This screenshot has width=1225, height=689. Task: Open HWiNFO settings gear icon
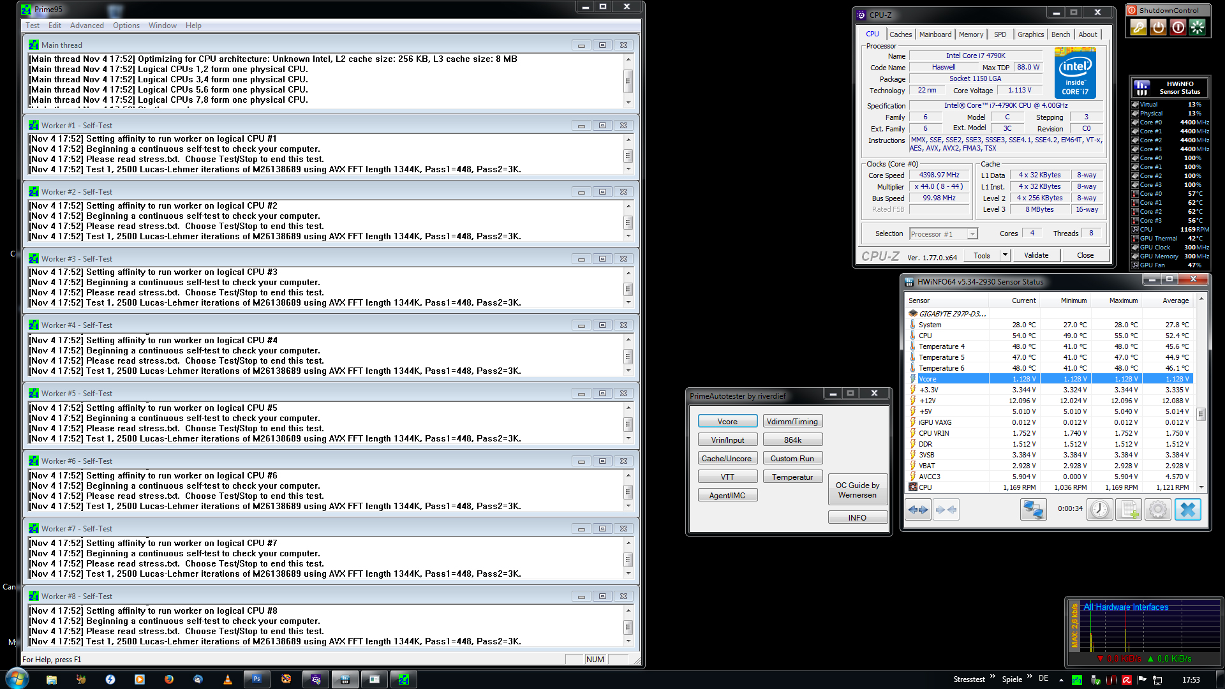[1157, 510]
